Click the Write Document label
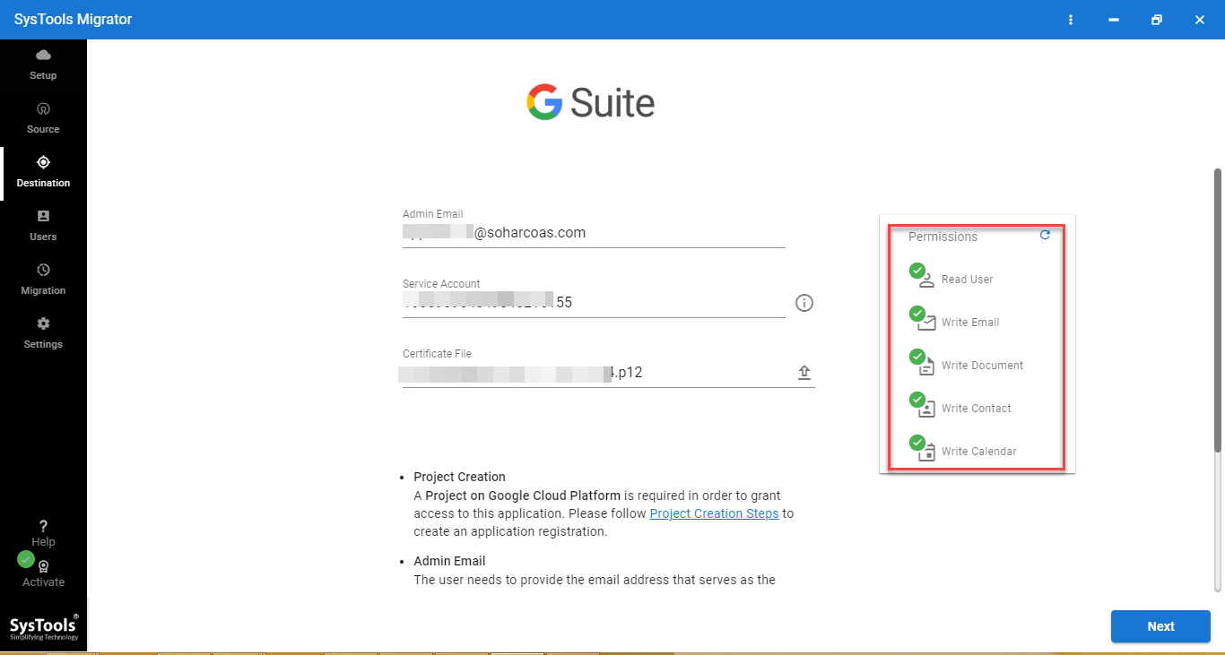This screenshot has height=655, width=1225. (982, 366)
